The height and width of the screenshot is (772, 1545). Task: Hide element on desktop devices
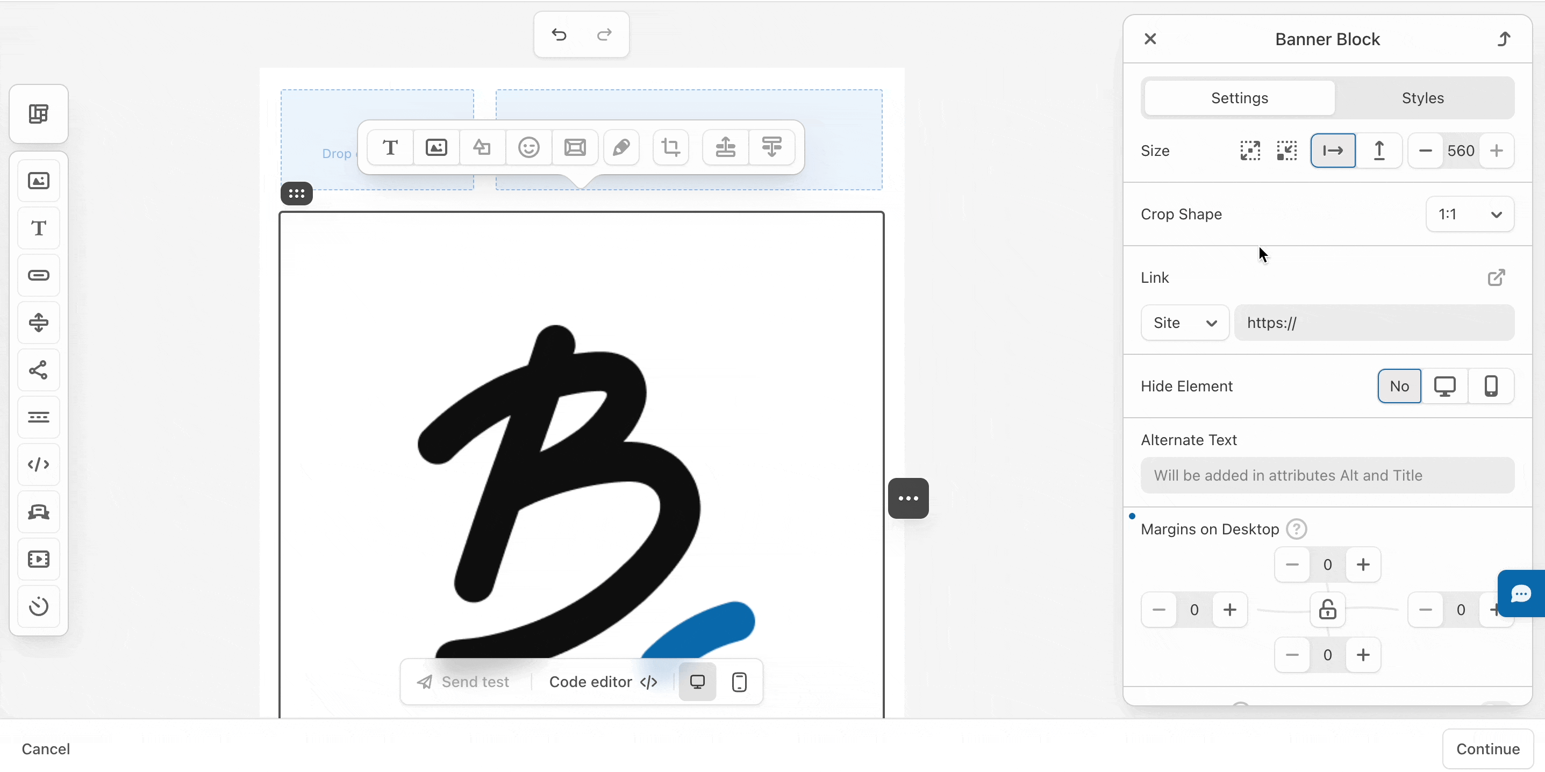tap(1444, 387)
